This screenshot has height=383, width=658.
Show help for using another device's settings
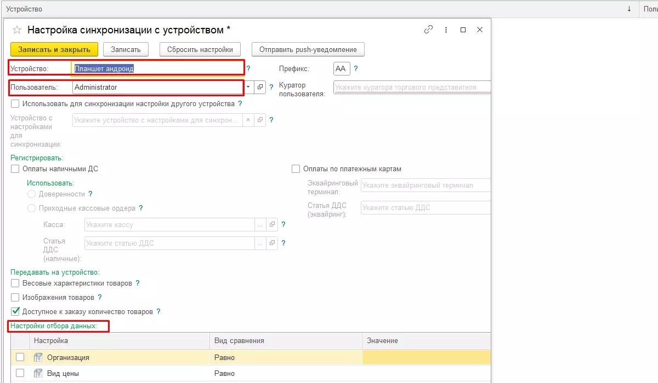240,103
